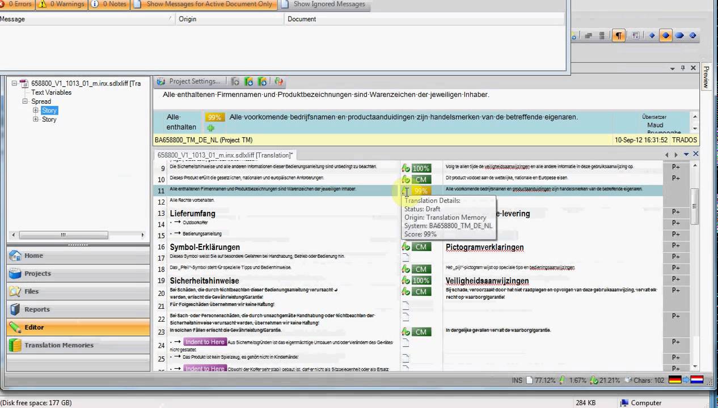The height and width of the screenshot is (408, 718).
Task: Click the 99% status badge on segment 11
Action: click(421, 191)
